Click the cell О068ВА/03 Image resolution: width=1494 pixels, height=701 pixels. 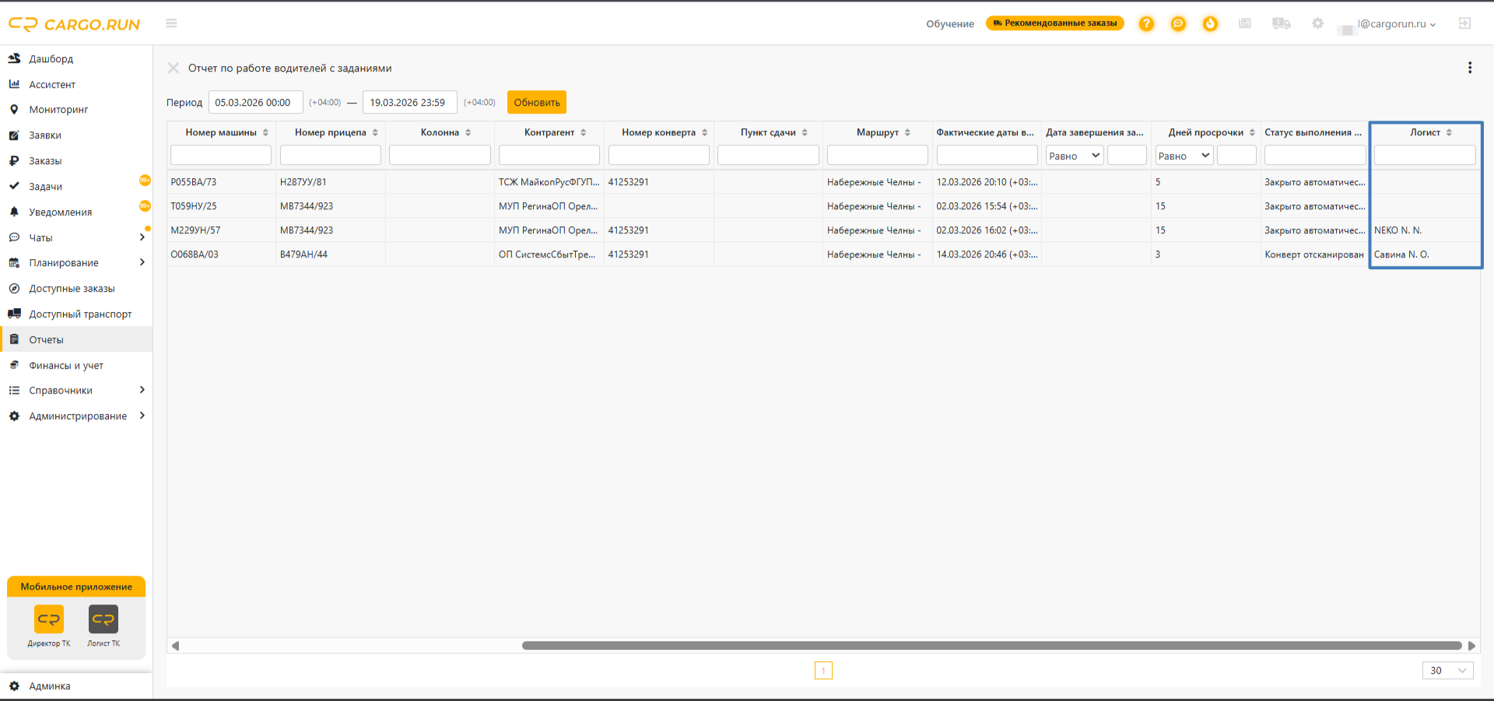[x=221, y=254]
